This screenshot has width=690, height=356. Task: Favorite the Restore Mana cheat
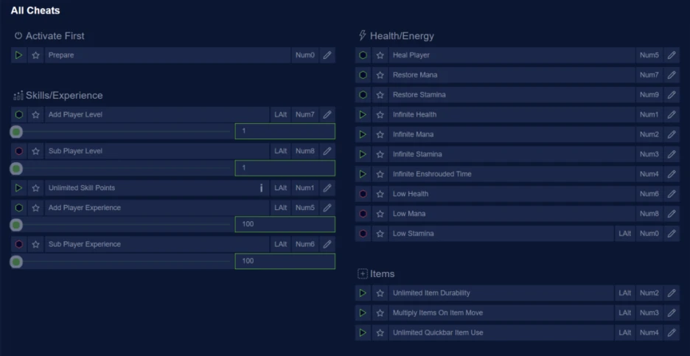click(x=380, y=75)
